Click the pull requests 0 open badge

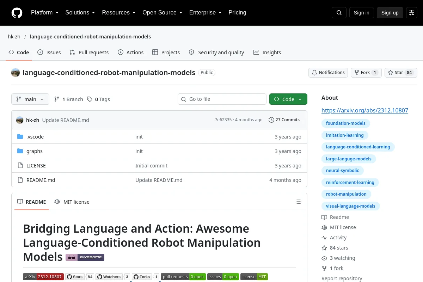(183, 277)
